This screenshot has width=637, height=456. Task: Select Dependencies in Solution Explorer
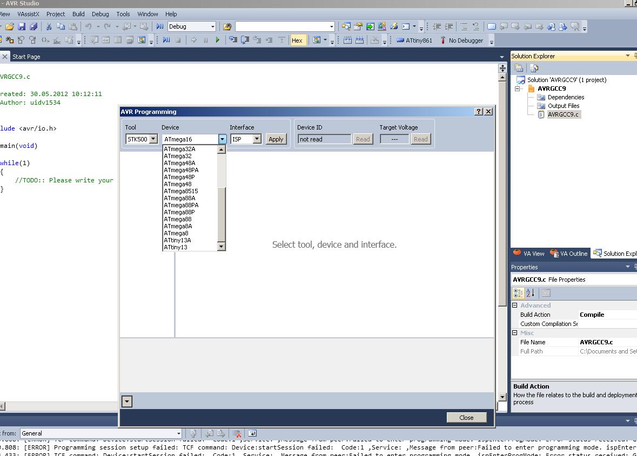pos(566,97)
